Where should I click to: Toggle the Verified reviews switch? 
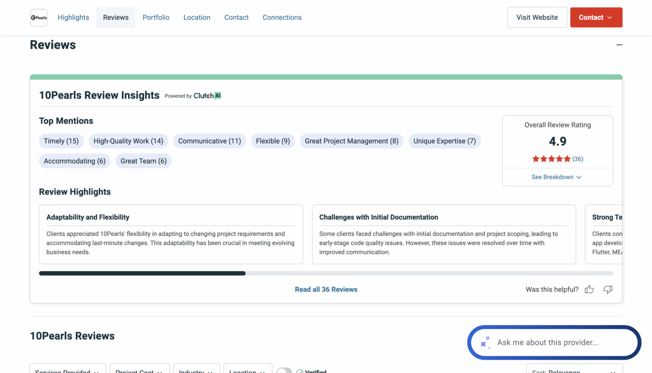coord(284,370)
